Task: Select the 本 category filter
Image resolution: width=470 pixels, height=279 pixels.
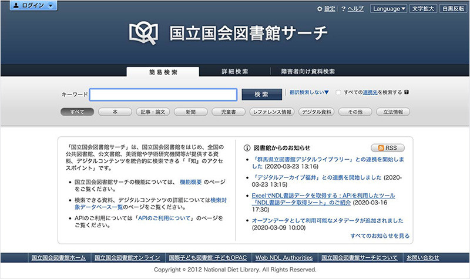Action: pos(115,112)
